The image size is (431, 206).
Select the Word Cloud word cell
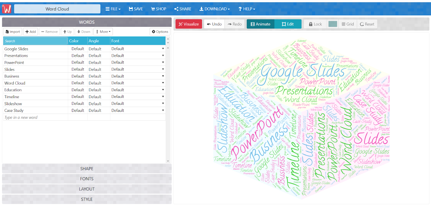click(36, 83)
